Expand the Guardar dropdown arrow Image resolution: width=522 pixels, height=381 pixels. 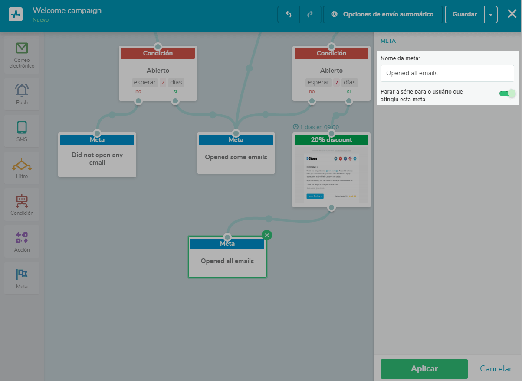[x=491, y=14]
